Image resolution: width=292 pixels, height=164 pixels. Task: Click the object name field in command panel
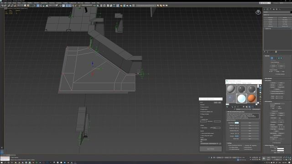point(276,12)
